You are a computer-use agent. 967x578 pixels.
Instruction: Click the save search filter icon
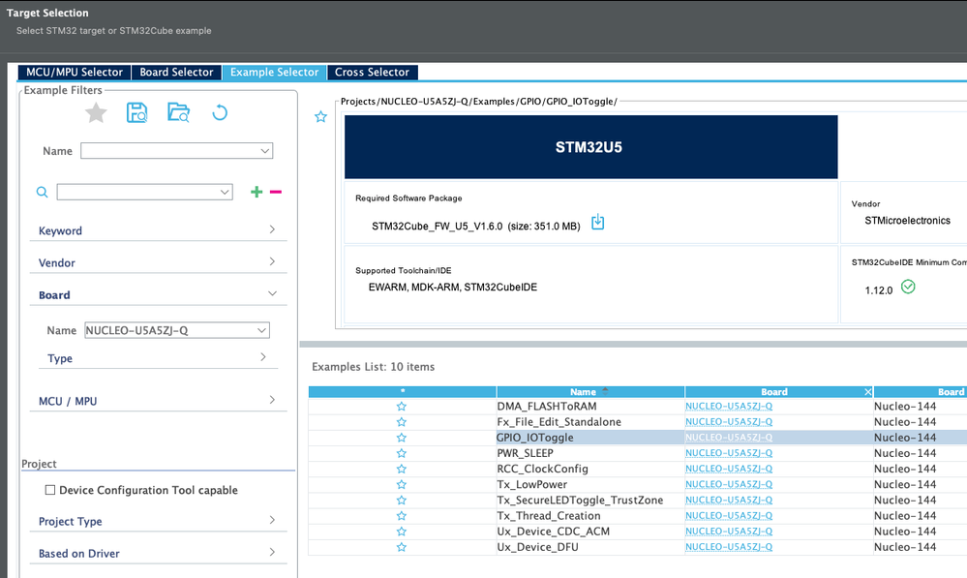coord(136,113)
